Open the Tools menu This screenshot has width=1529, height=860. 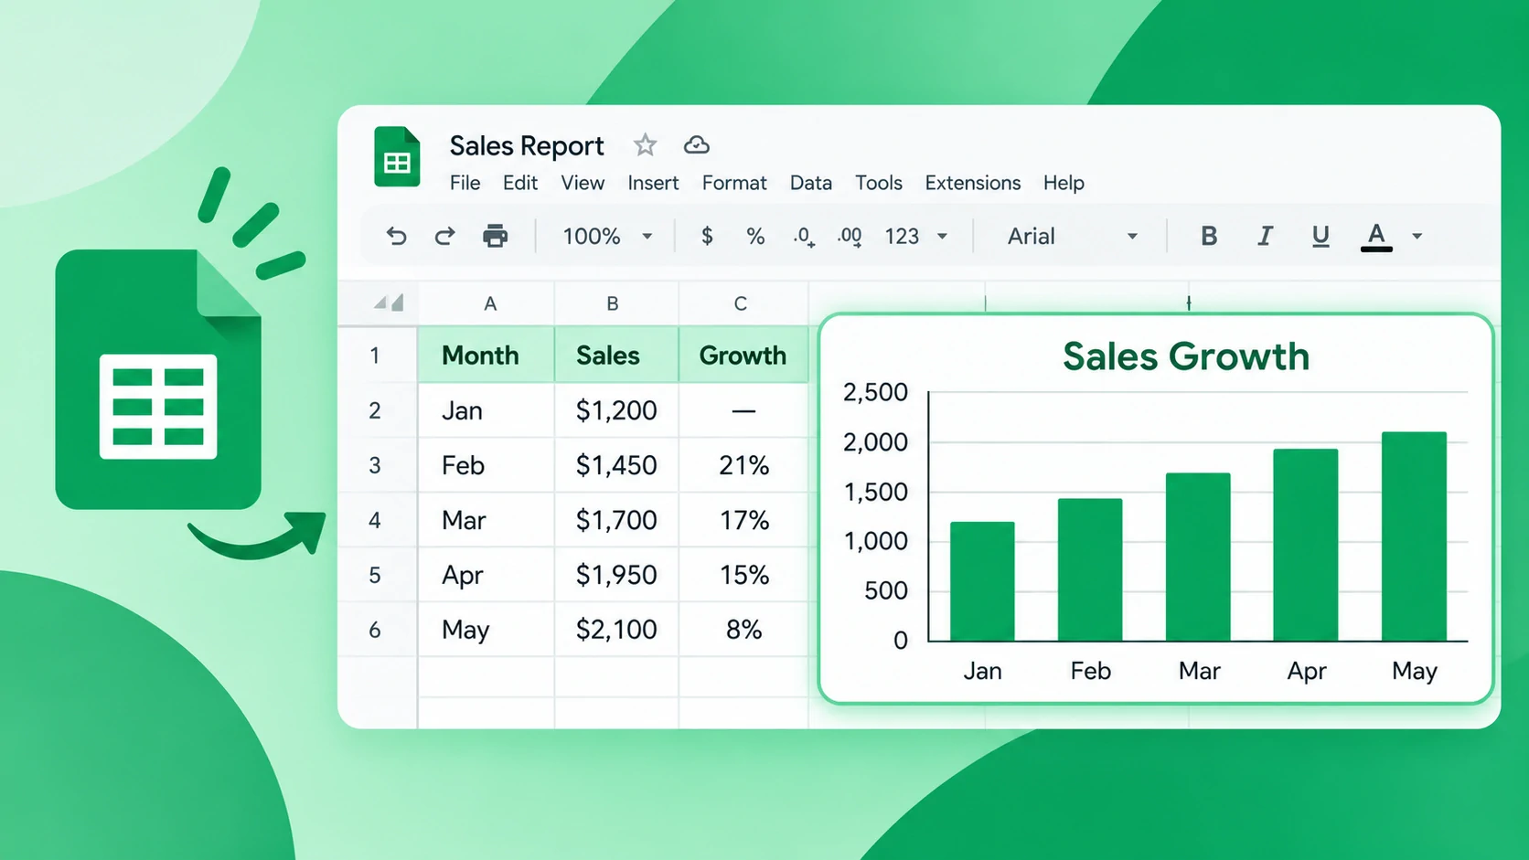tap(879, 183)
